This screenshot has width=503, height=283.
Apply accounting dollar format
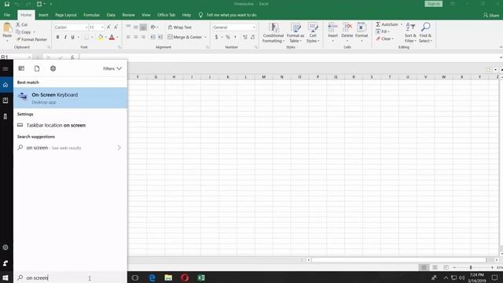point(217,37)
